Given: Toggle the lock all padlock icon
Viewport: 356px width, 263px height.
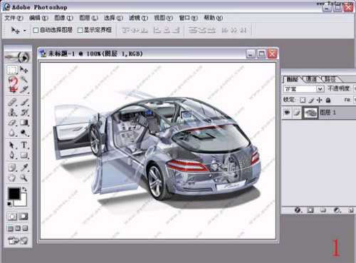Looking at the screenshot, I should (328, 100).
